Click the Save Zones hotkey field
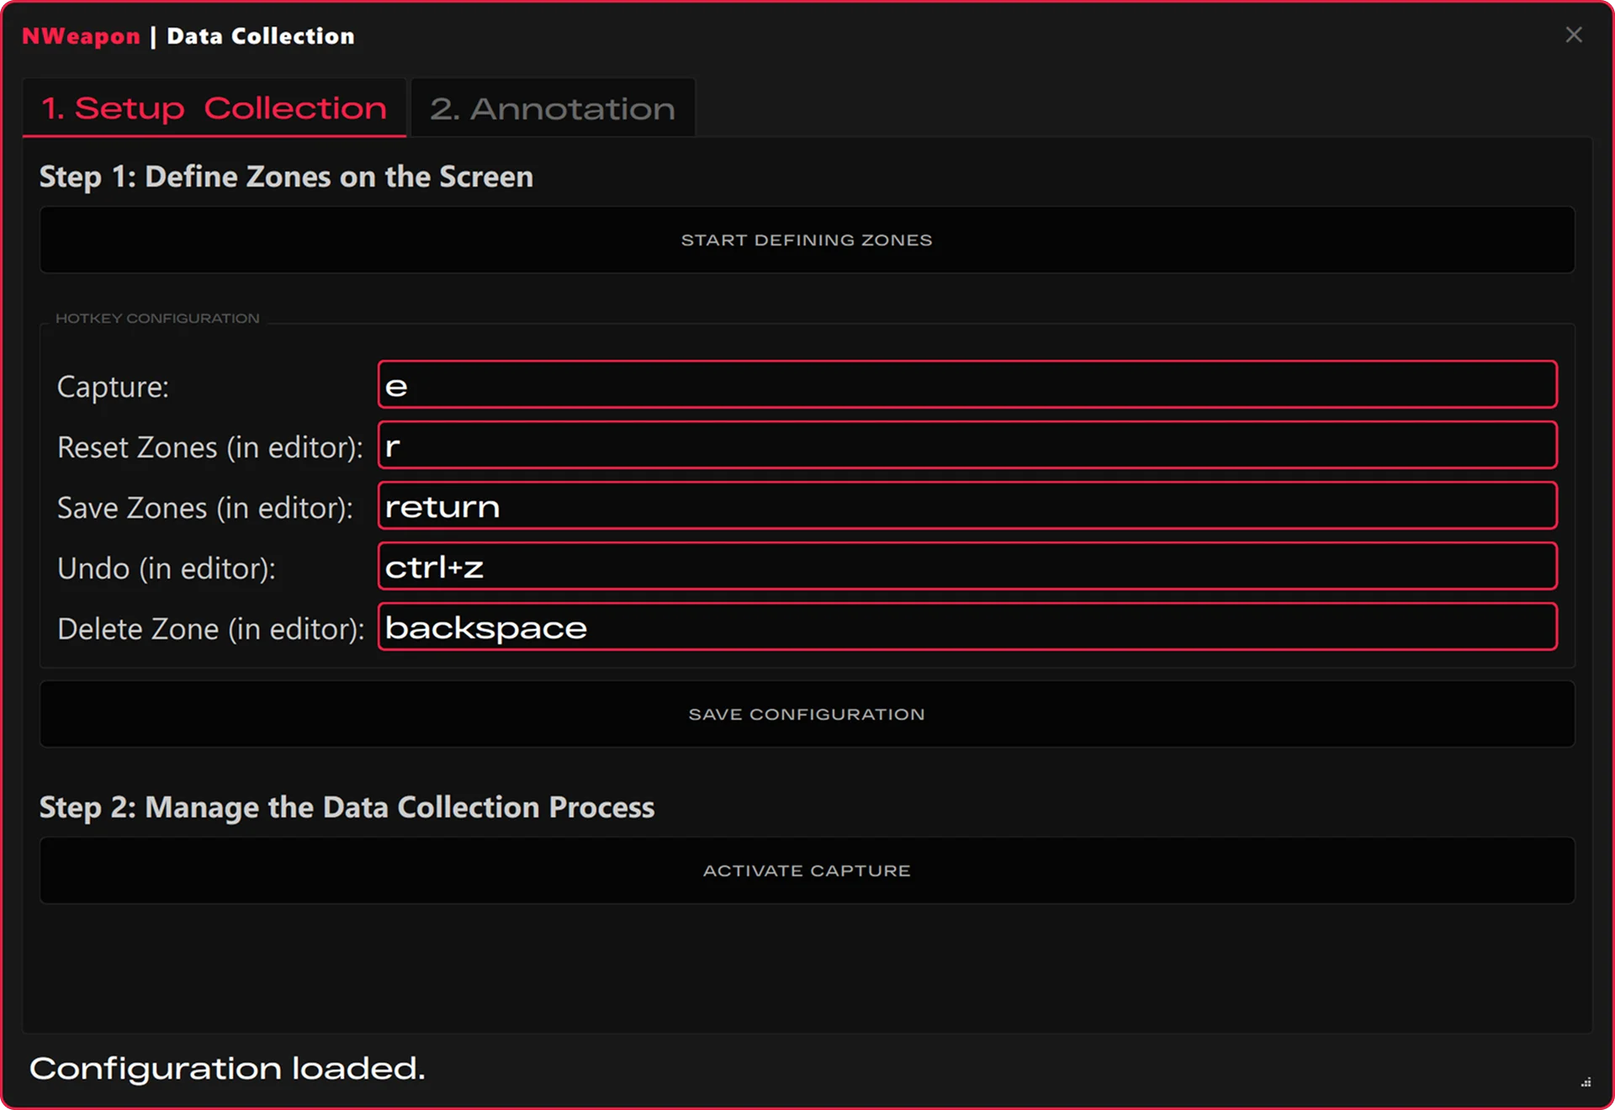The height and width of the screenshot is (1110, 1615). pos(966,506)
